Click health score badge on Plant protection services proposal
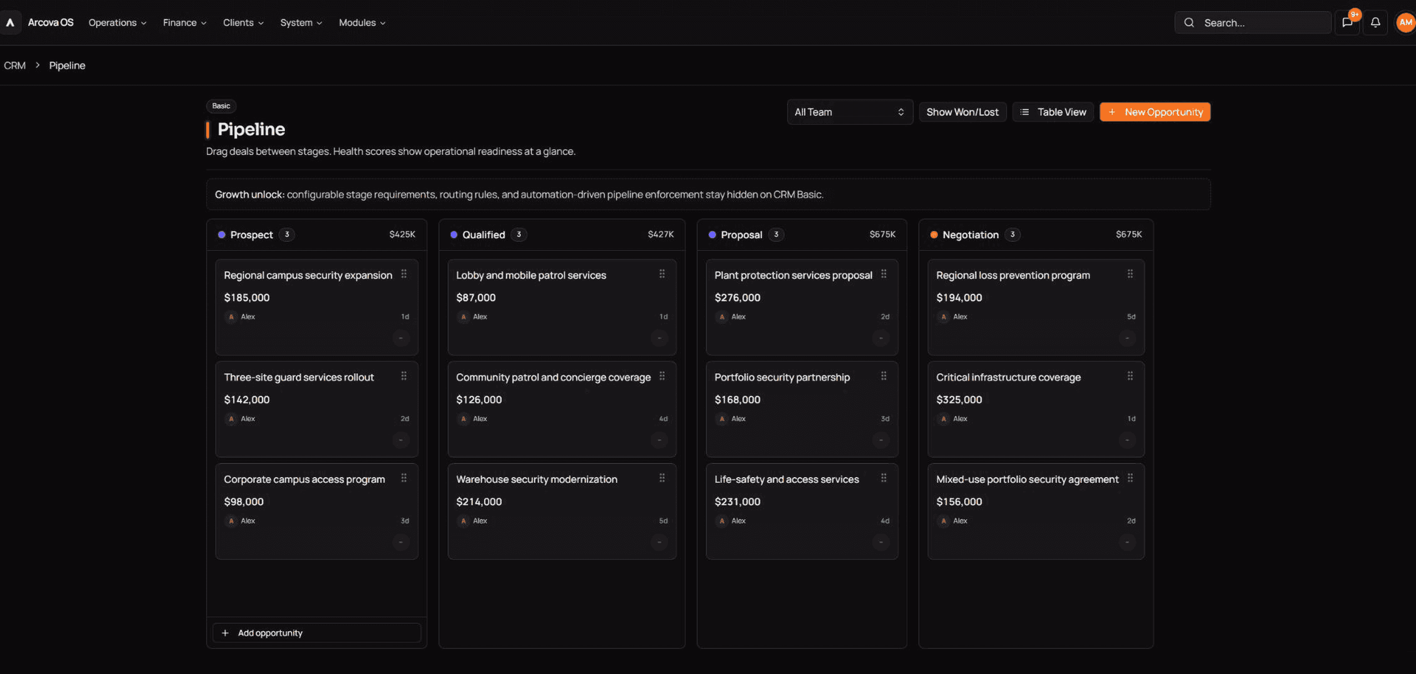The image size is (1416, 674). click(881, 338)
